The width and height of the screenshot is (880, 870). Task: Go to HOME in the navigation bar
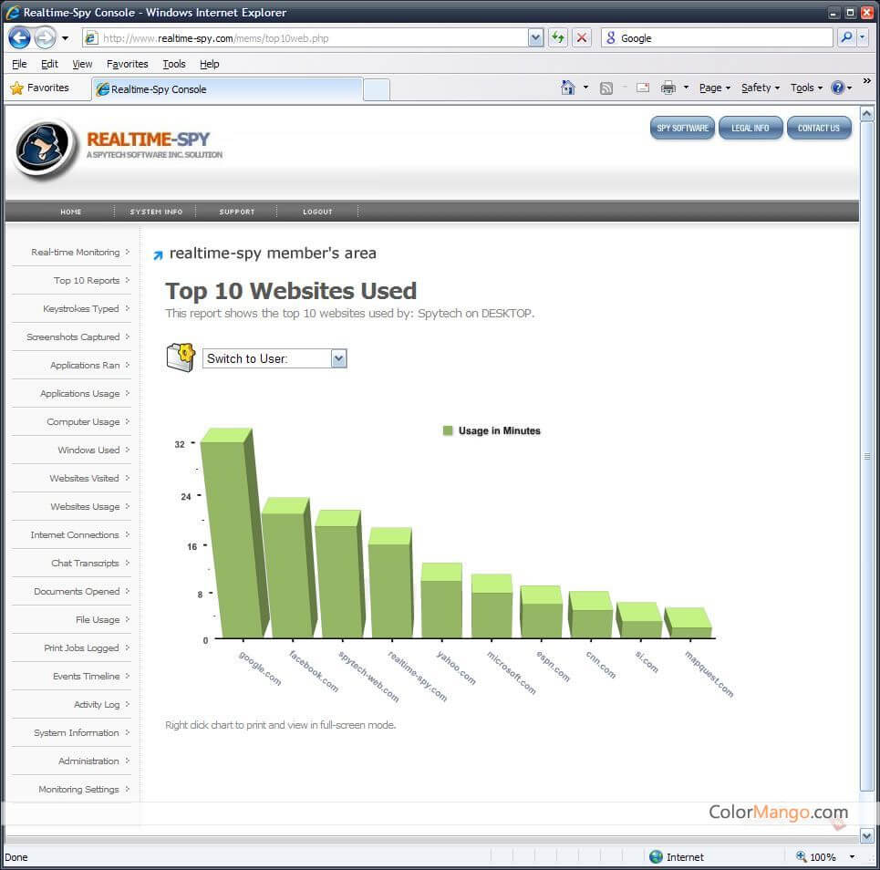coord(71,212)
